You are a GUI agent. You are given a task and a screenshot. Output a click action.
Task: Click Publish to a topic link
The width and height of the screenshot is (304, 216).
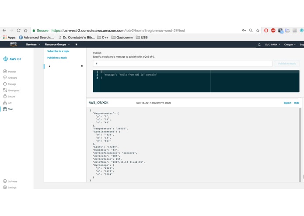pos(57,58)
